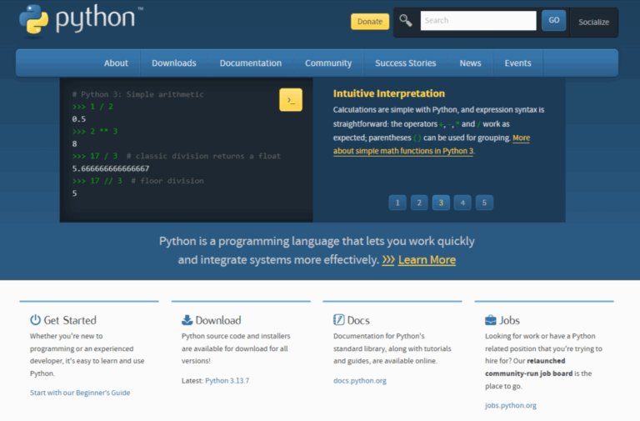Open the jobs.python.org link
This screenshot has height=421, width=640.
point(511,405)
